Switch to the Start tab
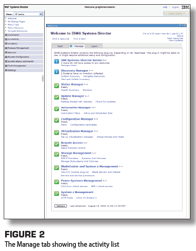The height and width of the screenshot is (251, 196). [60, 46]
